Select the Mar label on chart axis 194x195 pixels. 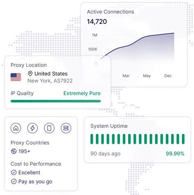point(126,76)
